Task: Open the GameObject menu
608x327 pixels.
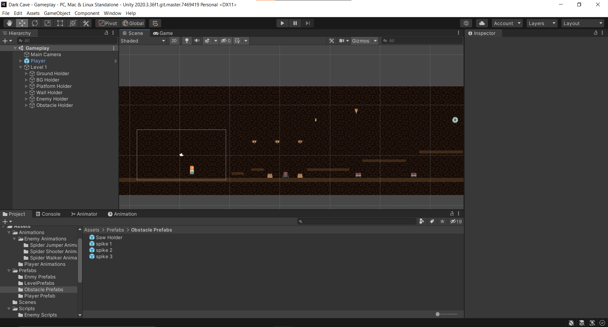Action: (57, 13)
